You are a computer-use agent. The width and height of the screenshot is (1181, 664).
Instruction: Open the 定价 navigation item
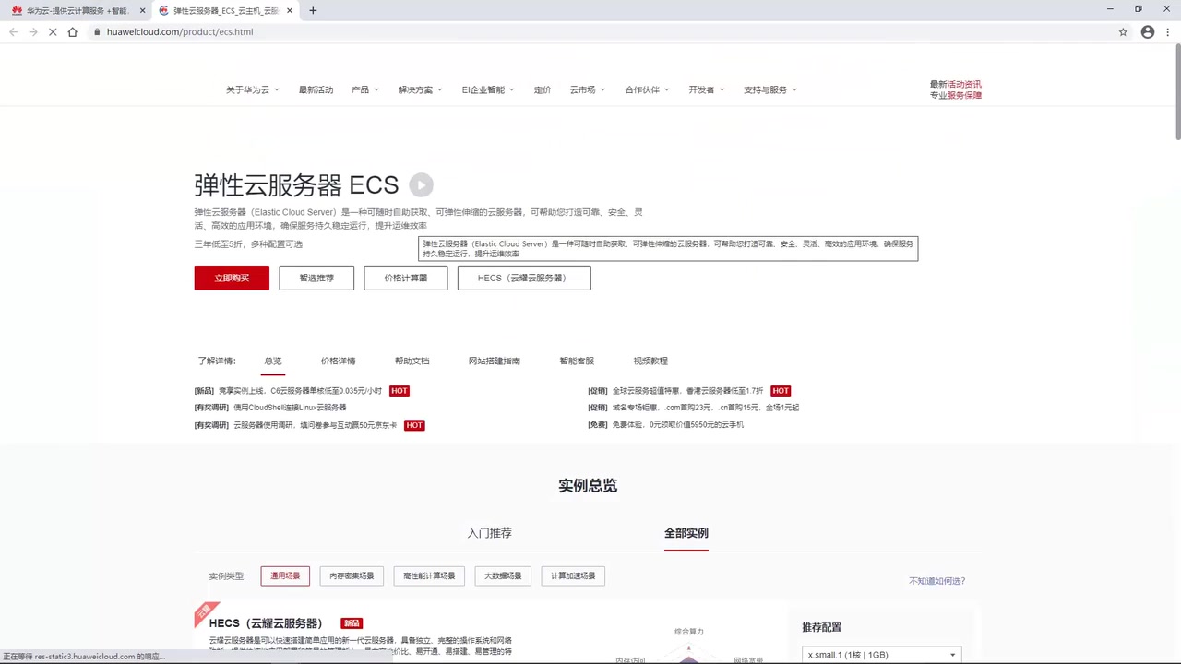tap(543, 89)
